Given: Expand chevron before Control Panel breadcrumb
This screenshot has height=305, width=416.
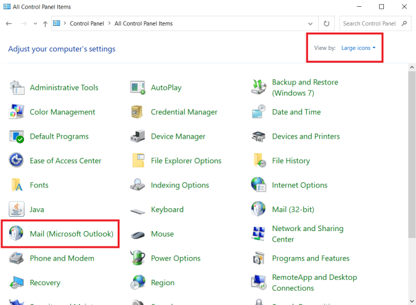Looking at the screenshot, I should coord(65,23).
